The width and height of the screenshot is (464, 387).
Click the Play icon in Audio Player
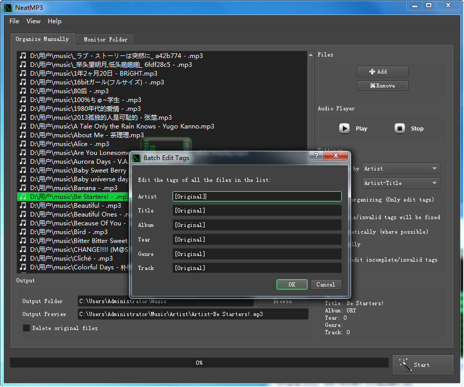(344, 128)
